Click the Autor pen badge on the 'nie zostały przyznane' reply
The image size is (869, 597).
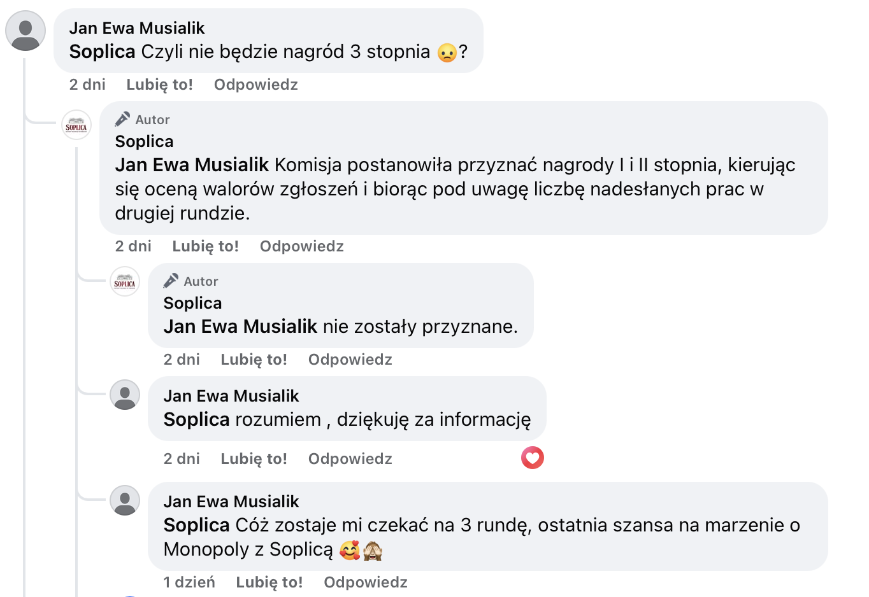coord(171,281)
